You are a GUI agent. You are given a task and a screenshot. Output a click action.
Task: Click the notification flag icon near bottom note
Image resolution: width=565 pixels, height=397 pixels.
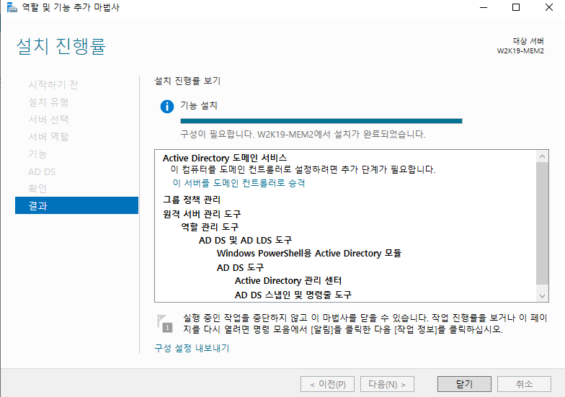pos(164,323)
